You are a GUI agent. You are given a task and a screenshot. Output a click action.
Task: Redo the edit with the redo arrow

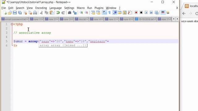point(63,13)
